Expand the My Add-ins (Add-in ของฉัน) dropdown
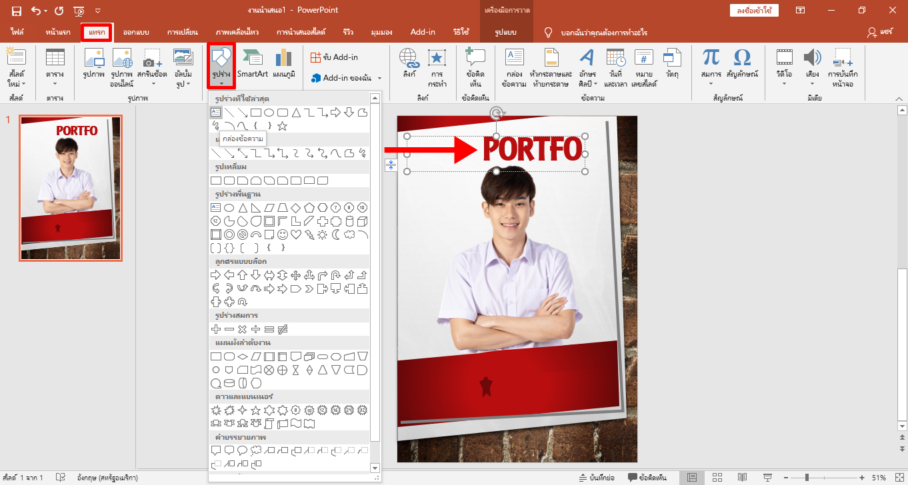 pyautogui.click(x=379, y=79)
